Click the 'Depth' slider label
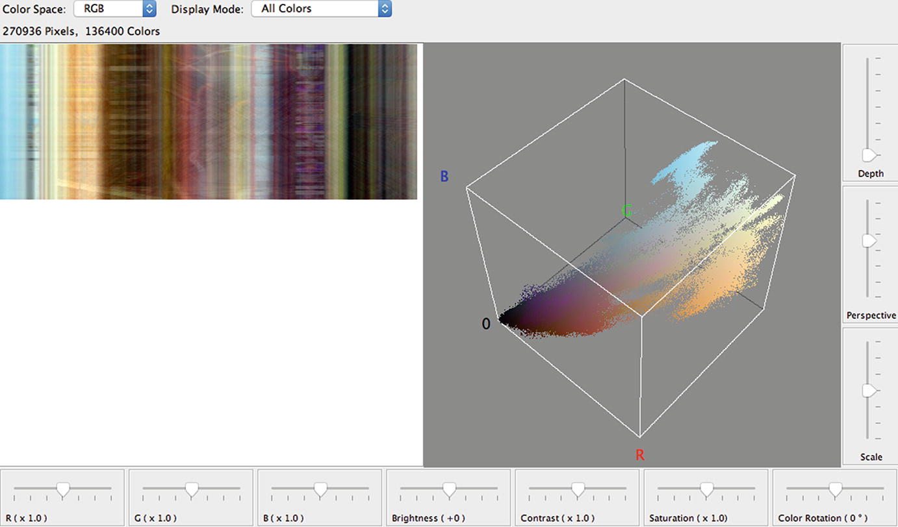This screenshot has height=527, width=898. (871, 173)
